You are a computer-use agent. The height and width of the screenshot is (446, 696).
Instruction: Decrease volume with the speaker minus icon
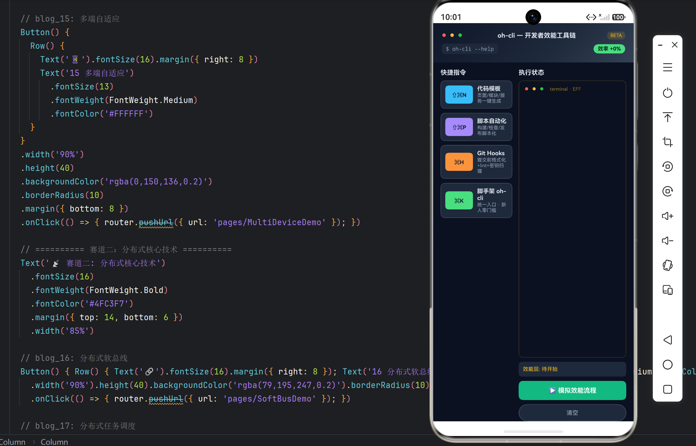coord(667,241)
